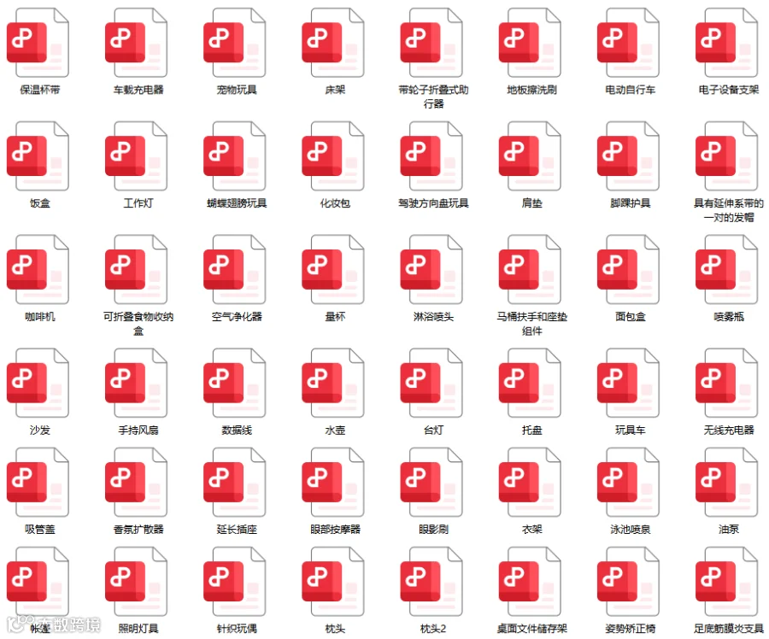Select the 床架 presentation icon
The width and height of the screenshot is (769, 639).
coord(333,43)
